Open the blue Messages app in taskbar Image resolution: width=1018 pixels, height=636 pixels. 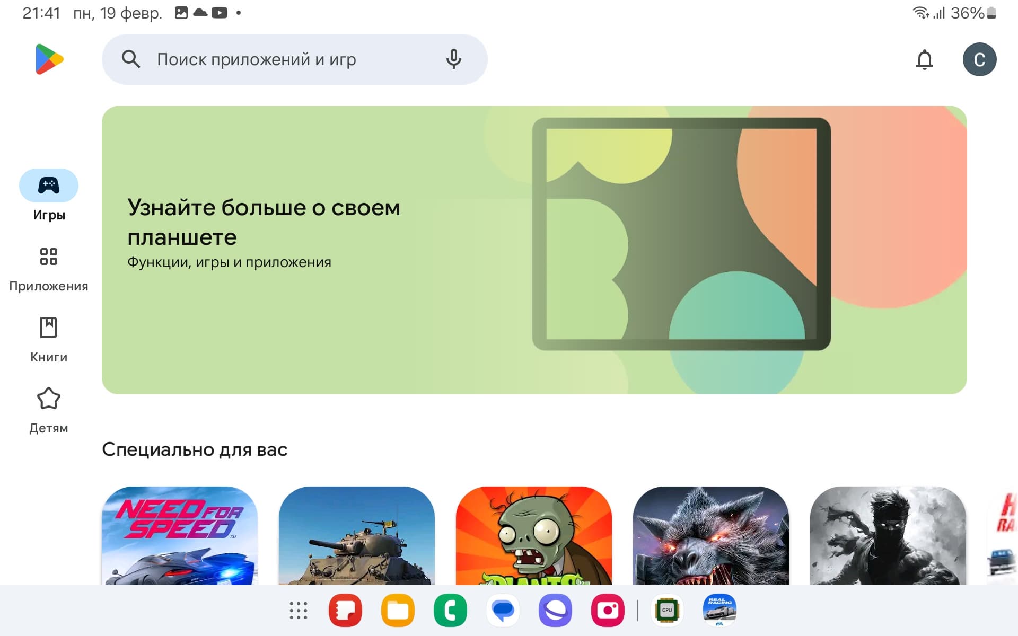(503, 611)
